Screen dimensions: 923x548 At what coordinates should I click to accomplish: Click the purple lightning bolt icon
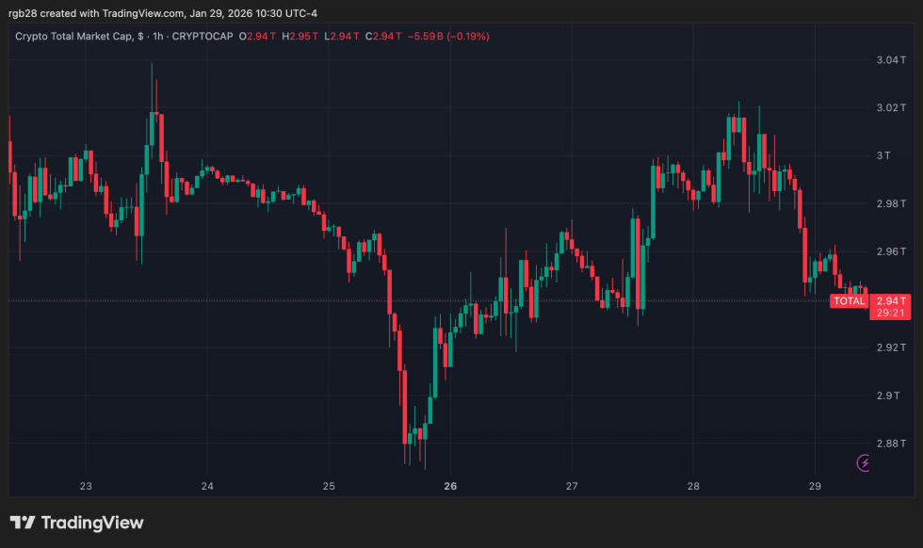pos(863,463)
